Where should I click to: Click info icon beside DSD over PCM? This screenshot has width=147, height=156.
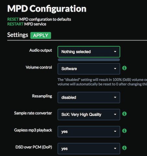pyautogui.click(x=124, y=148)
